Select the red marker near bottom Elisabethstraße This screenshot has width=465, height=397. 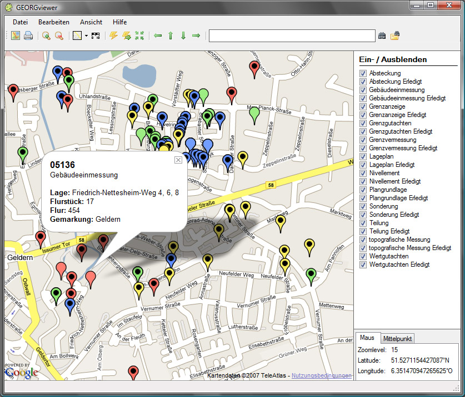point(133,373)
